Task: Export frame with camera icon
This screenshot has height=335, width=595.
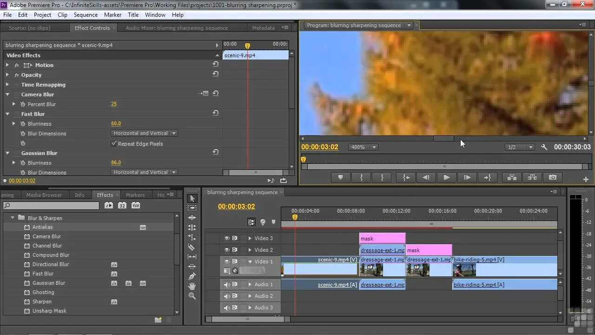Action: point(553,177)
